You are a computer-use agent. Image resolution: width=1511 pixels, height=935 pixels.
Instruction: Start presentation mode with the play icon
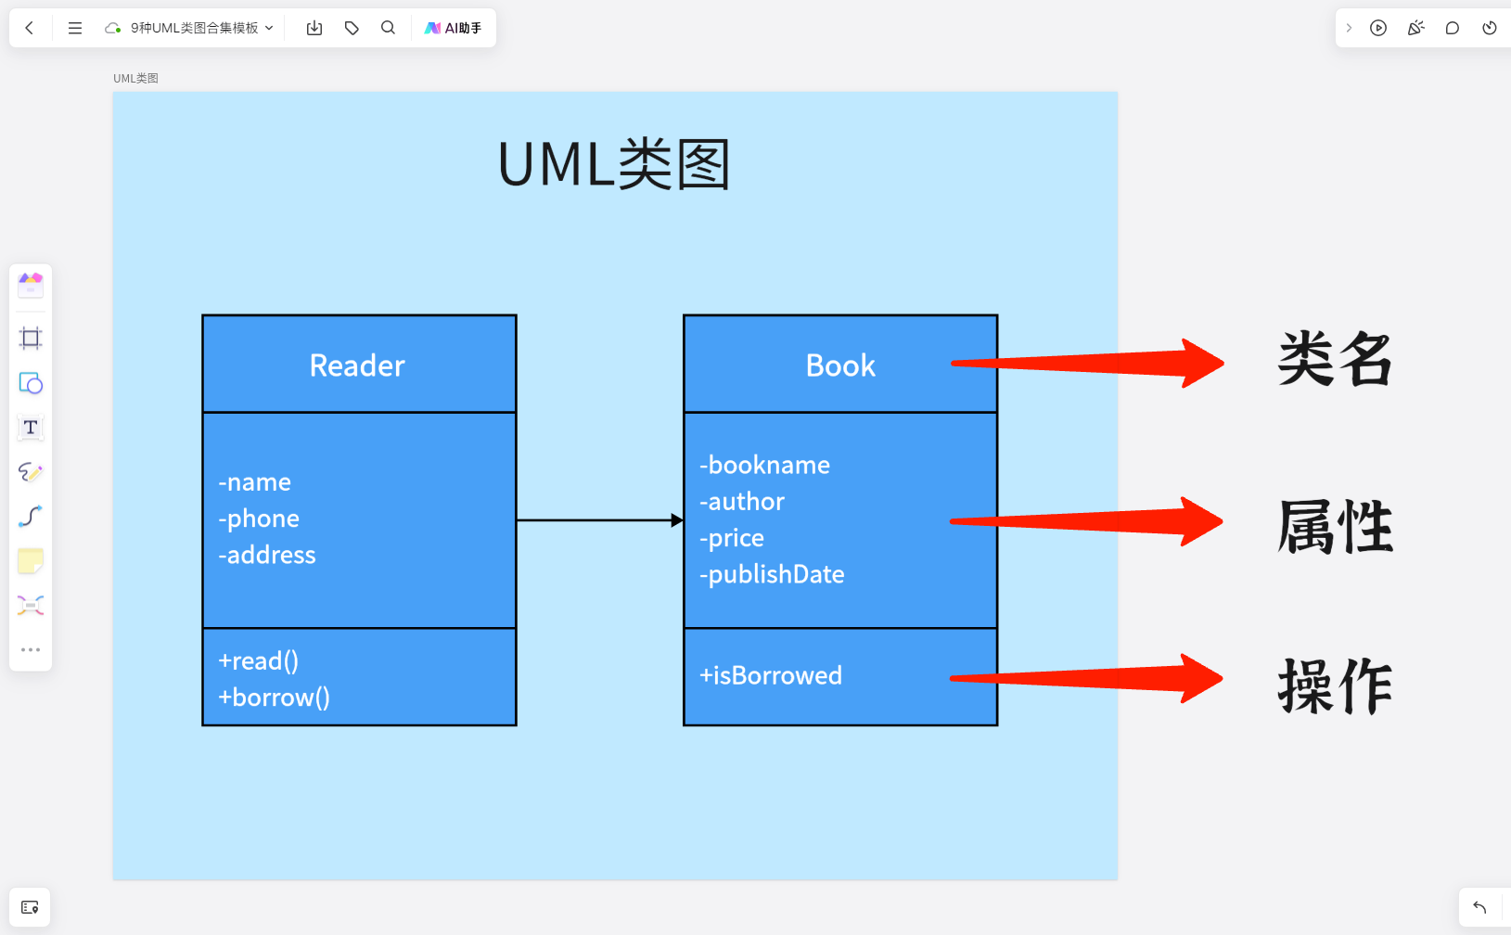pos(1378,28)
